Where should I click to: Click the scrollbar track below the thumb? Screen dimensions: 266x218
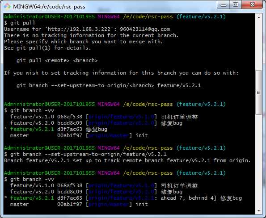tap(259, 161)
